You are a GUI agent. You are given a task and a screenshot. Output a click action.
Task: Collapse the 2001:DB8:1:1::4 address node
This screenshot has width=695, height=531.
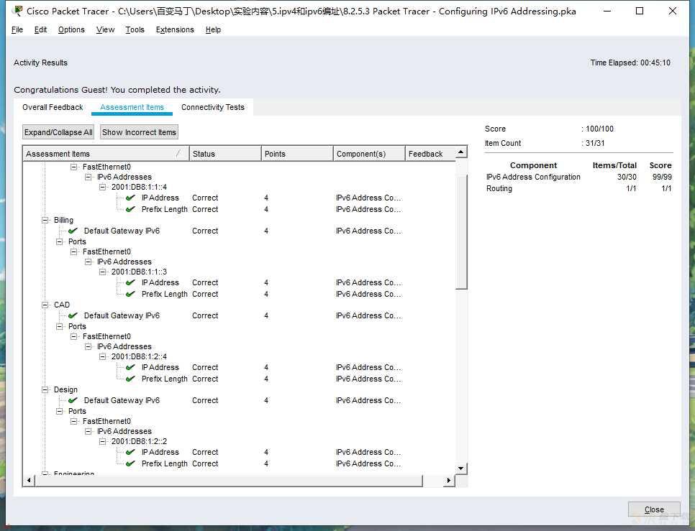[x=102, y=187]
